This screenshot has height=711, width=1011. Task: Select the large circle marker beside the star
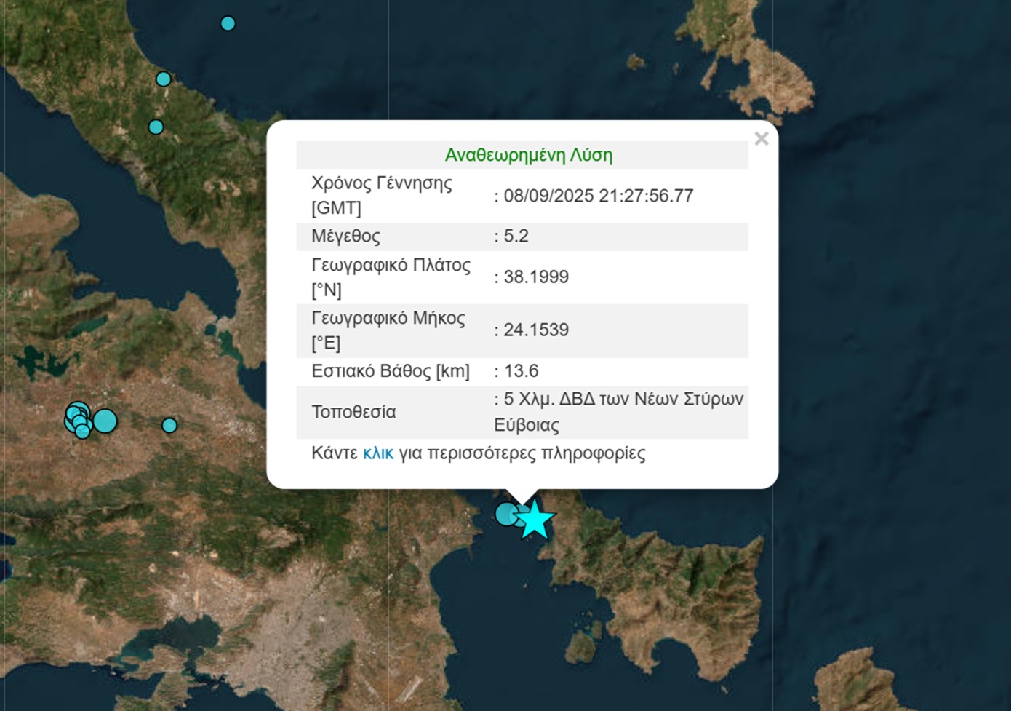pos(507,514)
